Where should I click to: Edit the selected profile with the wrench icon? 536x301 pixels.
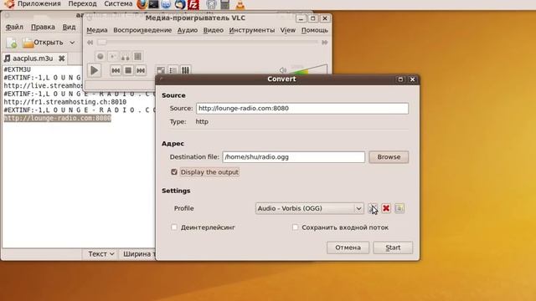[373, 208]
